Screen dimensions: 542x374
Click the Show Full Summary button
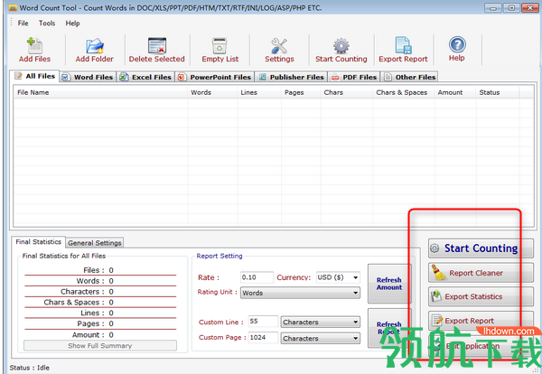pyautogui.click(x=100, y=346)
